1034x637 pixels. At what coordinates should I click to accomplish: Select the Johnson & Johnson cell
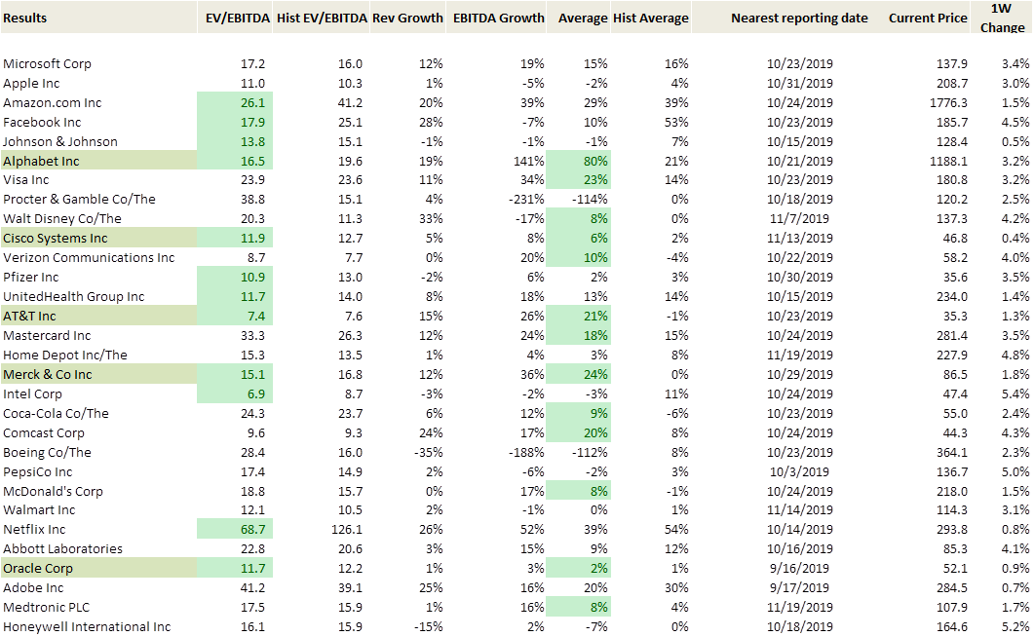[x=60, y=141]
